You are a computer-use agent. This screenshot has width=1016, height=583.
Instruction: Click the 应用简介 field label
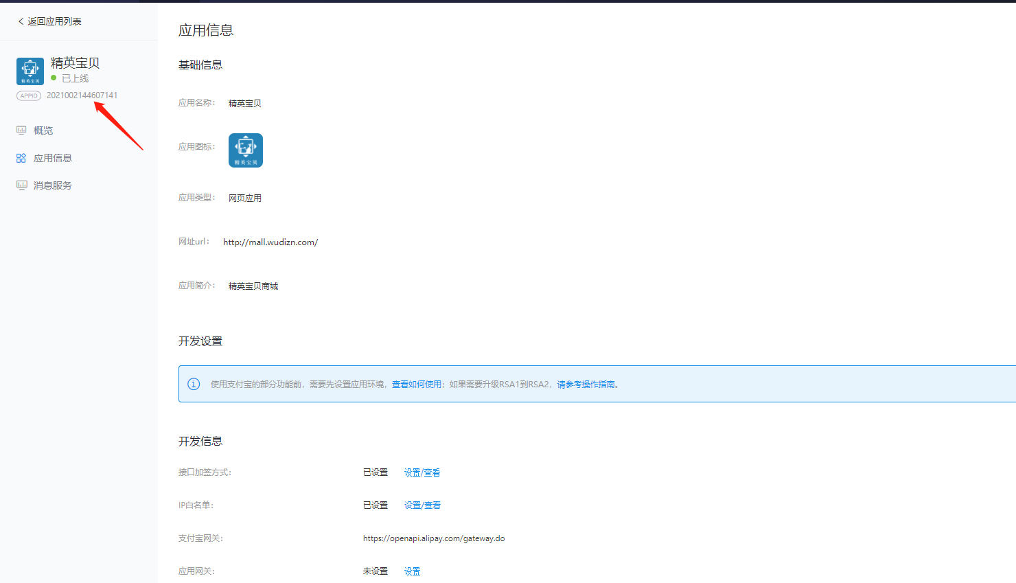click(x=197, y=286)
